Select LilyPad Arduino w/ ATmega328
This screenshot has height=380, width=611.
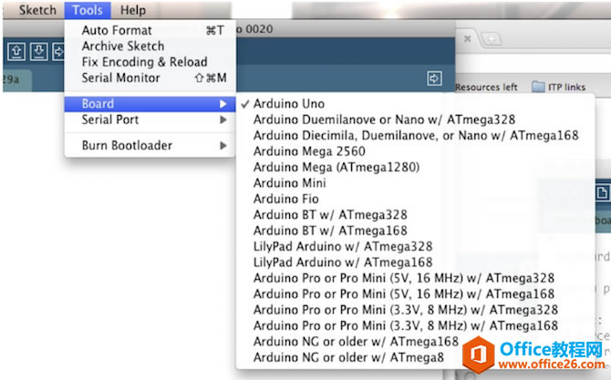(415, 246)
